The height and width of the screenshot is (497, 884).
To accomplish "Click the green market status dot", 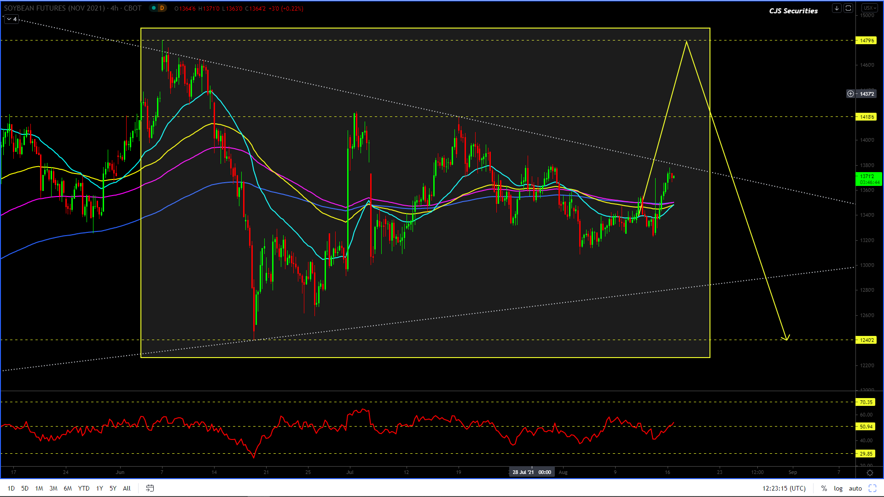I will [x=154, y=8].
